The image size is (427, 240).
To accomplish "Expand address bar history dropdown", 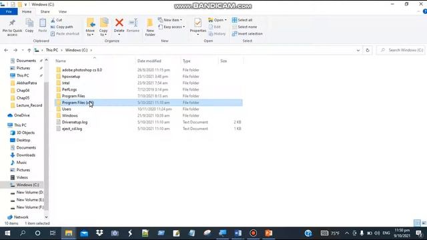I will pyautogui.click(x=358, y=51).
